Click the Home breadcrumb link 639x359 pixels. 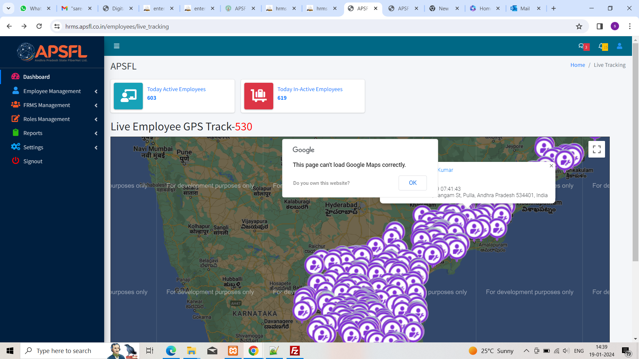[577, 65]
